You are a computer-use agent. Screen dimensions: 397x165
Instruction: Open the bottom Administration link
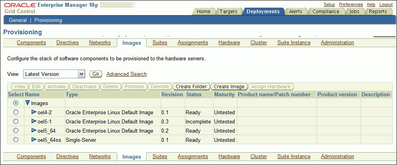click(x=337, y=156)
